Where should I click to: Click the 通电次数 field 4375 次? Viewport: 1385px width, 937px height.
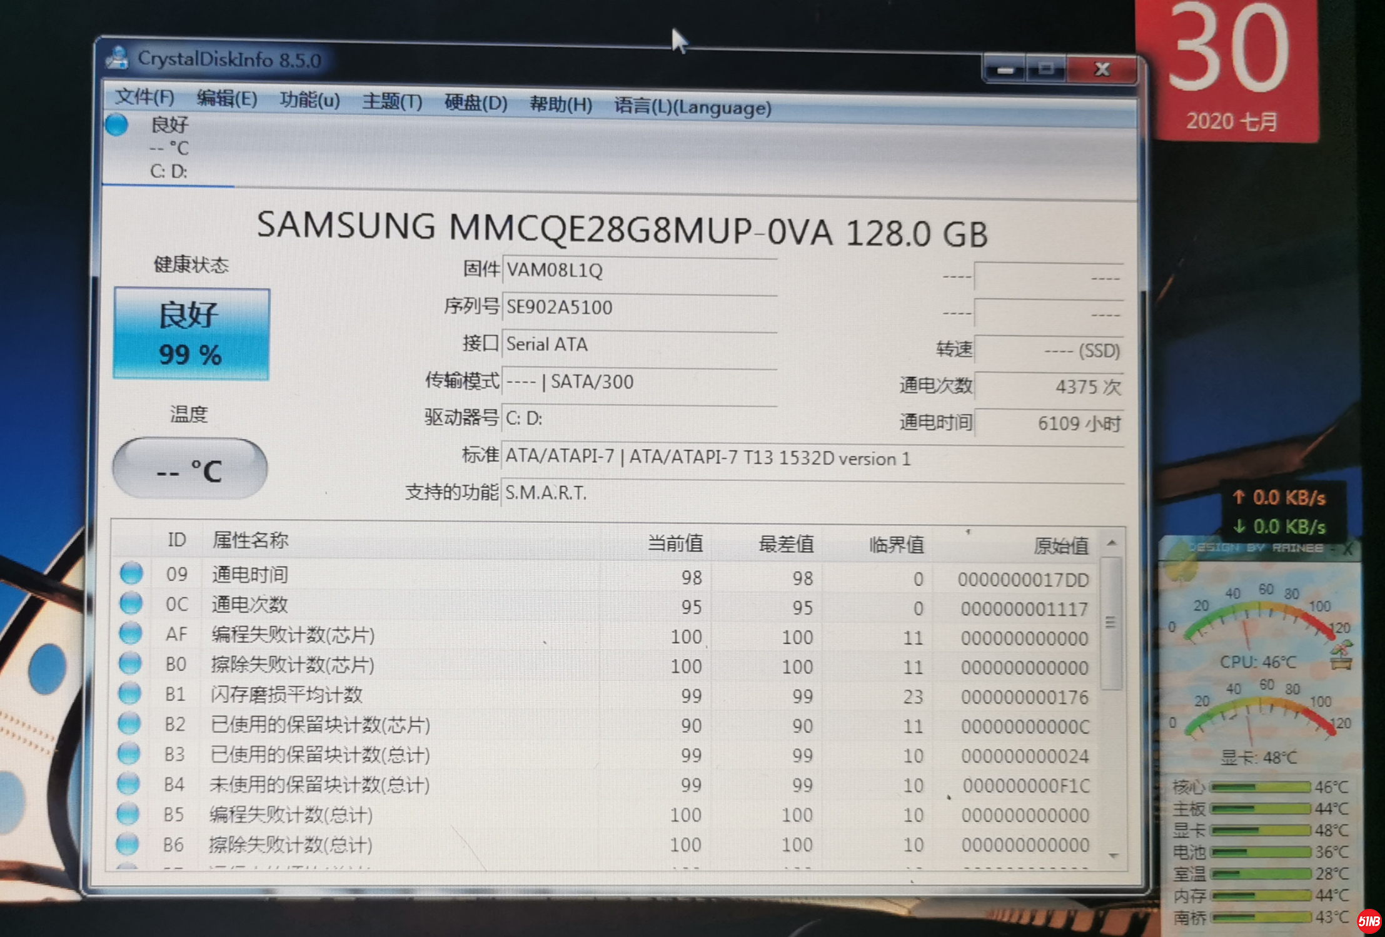pos(1049,387)
